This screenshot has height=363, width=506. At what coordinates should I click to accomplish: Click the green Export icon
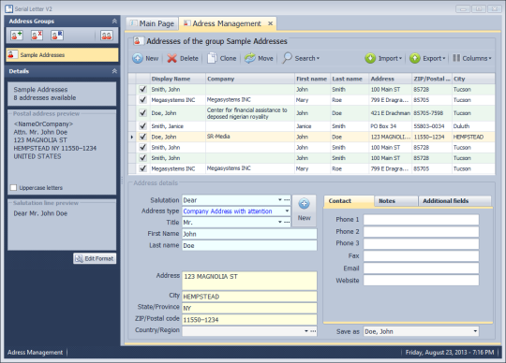click(415, 58)
